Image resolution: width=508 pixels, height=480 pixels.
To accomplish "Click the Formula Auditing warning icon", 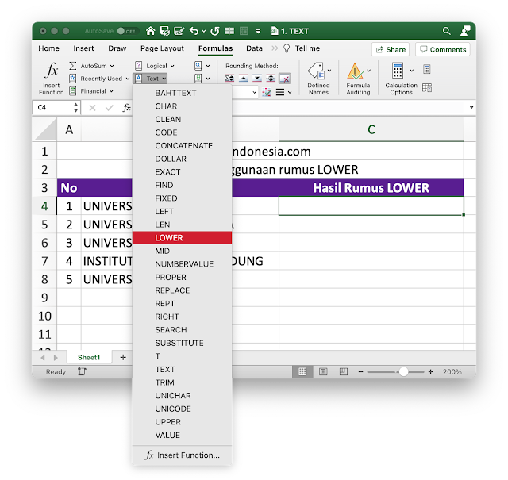I will 355,71.
